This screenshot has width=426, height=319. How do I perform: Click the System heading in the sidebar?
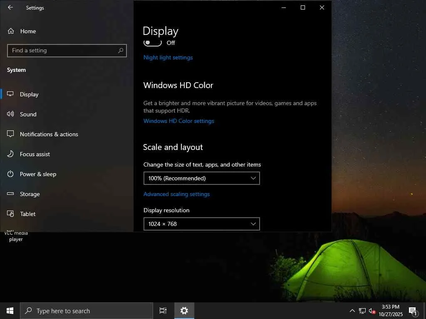point(16,70)
